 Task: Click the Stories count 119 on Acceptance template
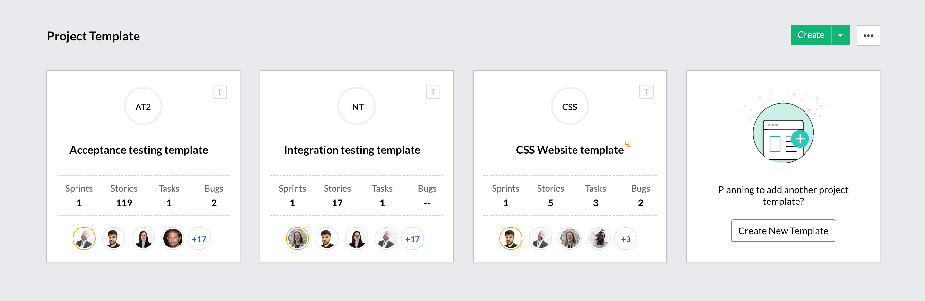123,203
